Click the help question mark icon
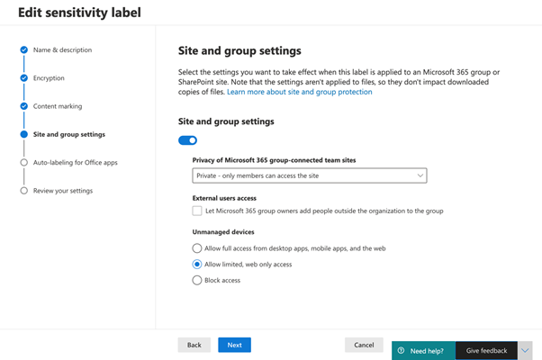542x360 pixels. 401,350
